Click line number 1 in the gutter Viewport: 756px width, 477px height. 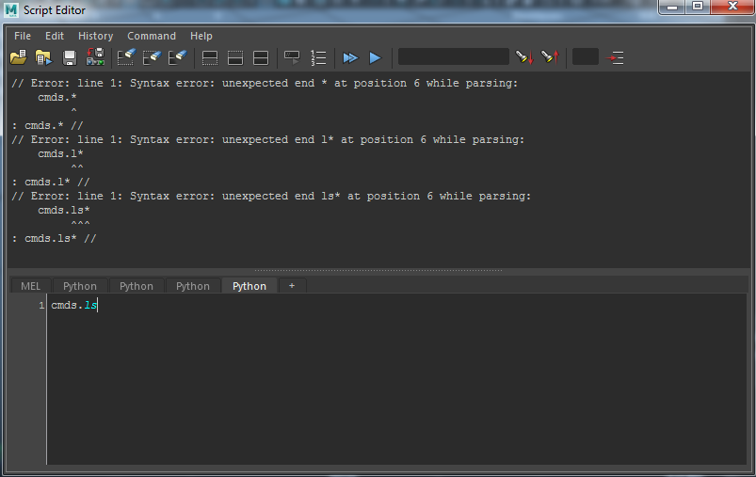[41, 305]
